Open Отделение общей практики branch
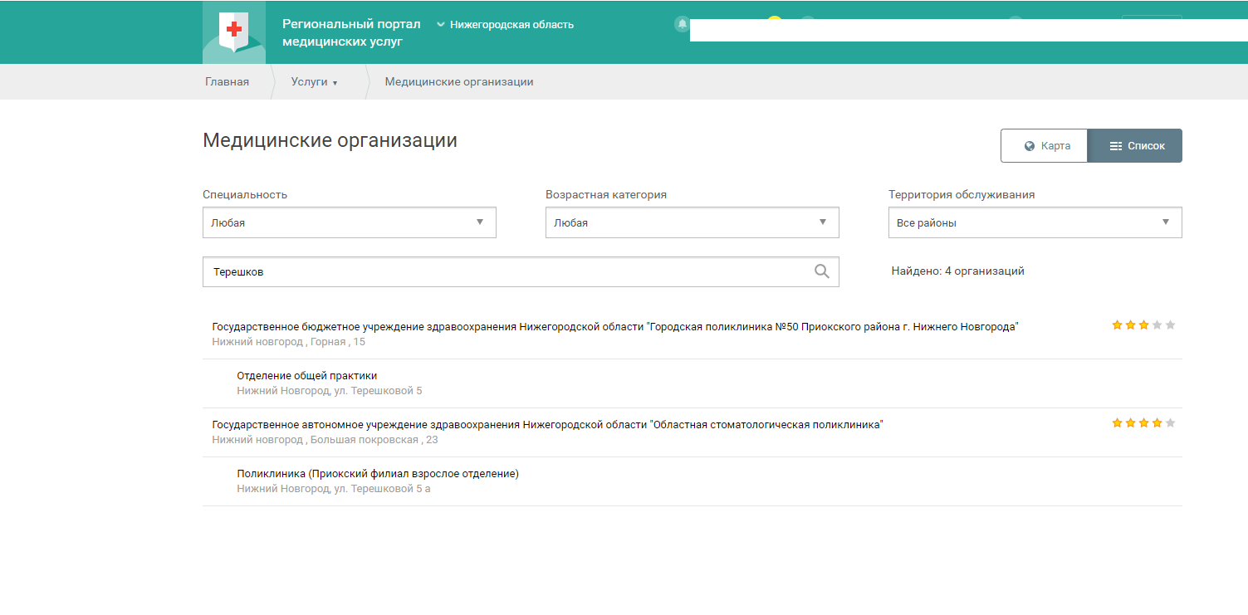This screenshot has height=615, width=1248. (306, 376)
